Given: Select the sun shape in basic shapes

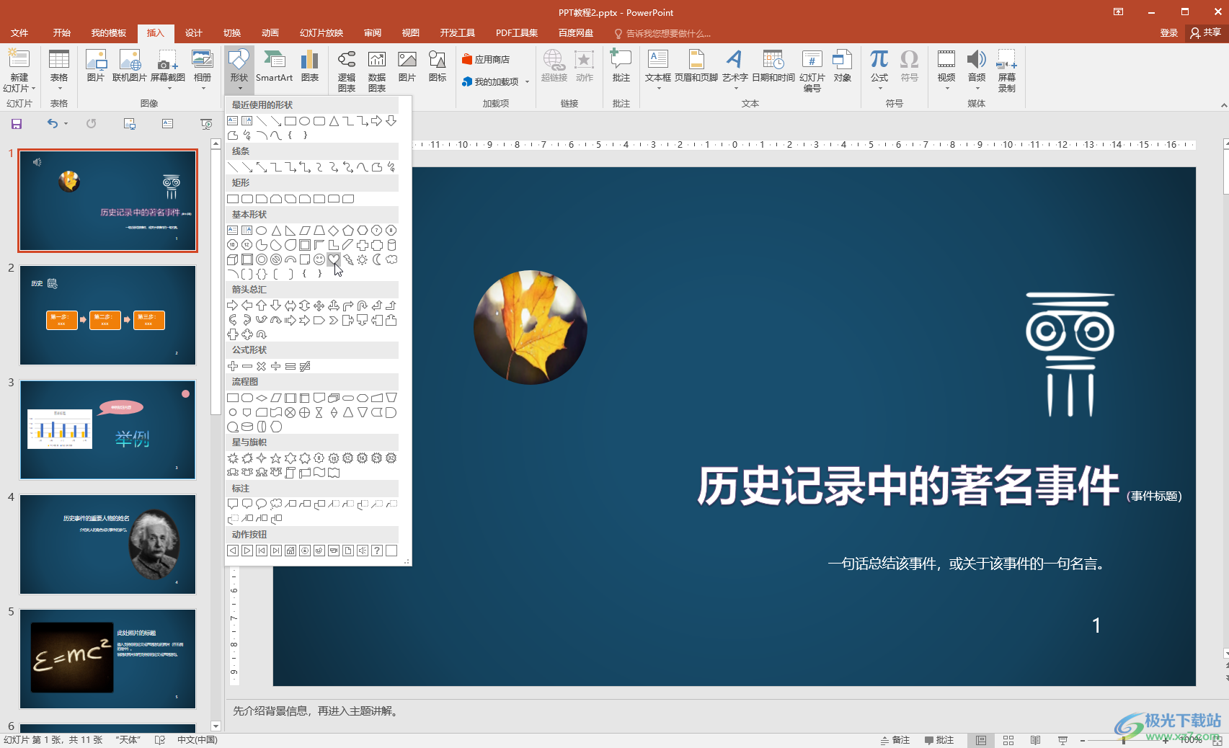Looking at the screenshot, I should (363, 259).
